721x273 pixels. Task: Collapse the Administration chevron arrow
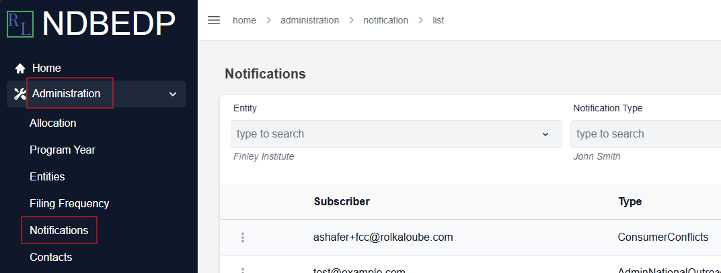[173, 94]
